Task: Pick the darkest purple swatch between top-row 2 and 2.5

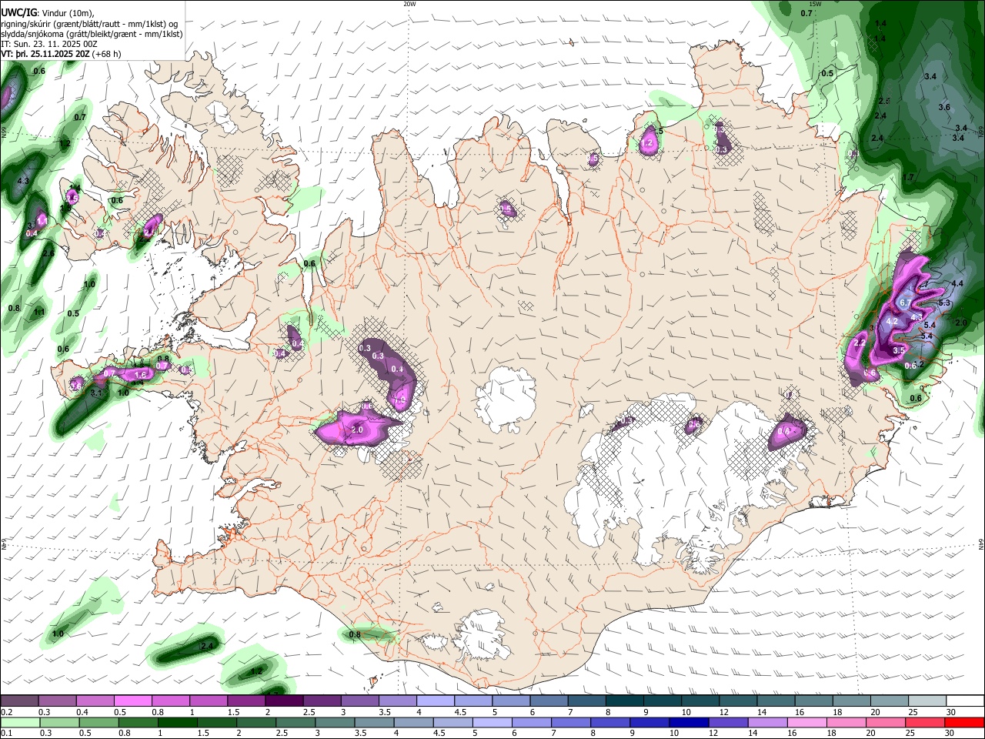Action: (282, 701)
